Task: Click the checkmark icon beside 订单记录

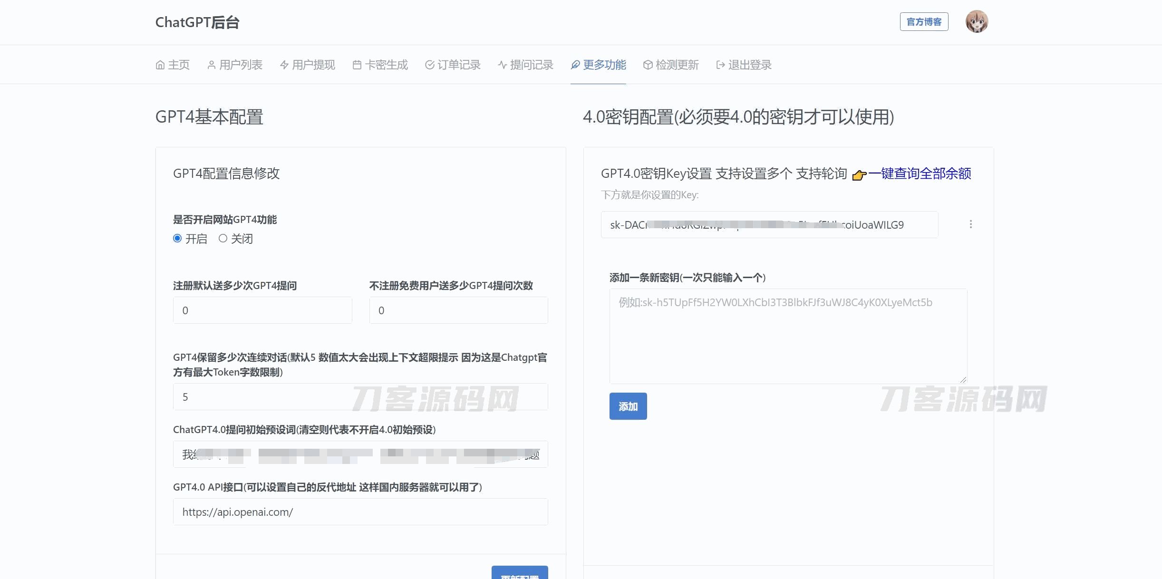Action: (x=430, y=65)
